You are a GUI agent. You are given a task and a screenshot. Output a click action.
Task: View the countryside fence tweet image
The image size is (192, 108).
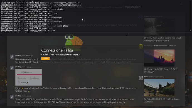pos(159,88)
